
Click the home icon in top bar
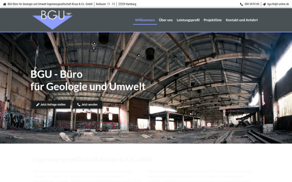pos(5,4)
